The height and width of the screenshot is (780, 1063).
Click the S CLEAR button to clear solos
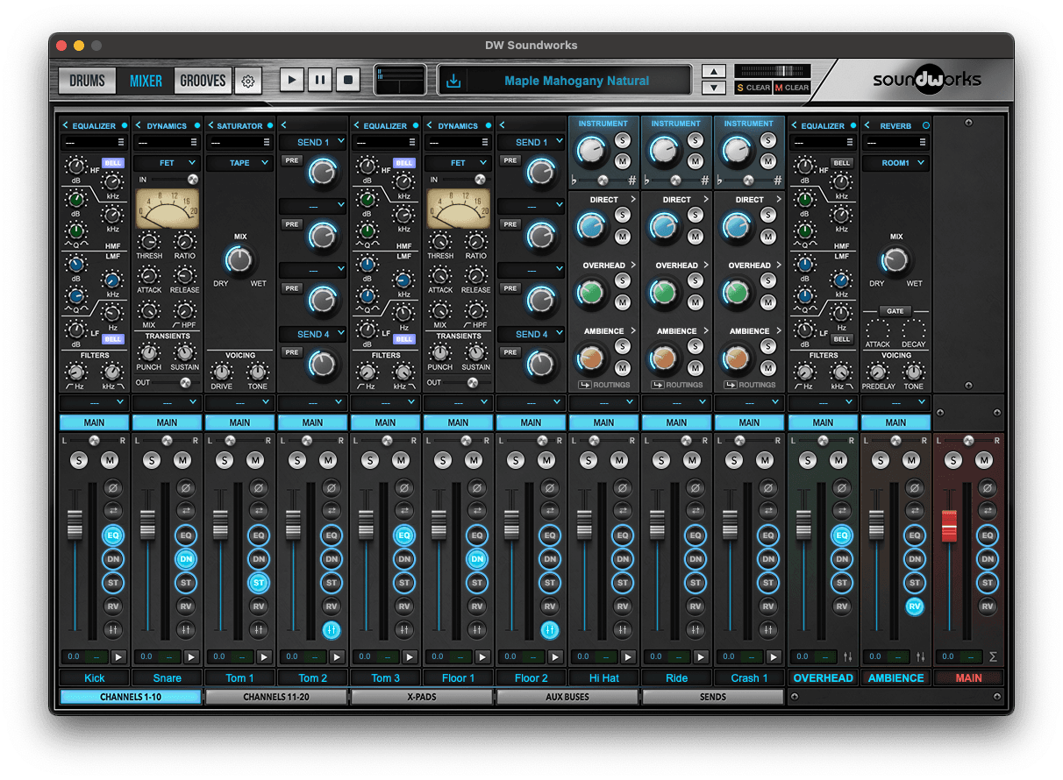pos(754,87)
